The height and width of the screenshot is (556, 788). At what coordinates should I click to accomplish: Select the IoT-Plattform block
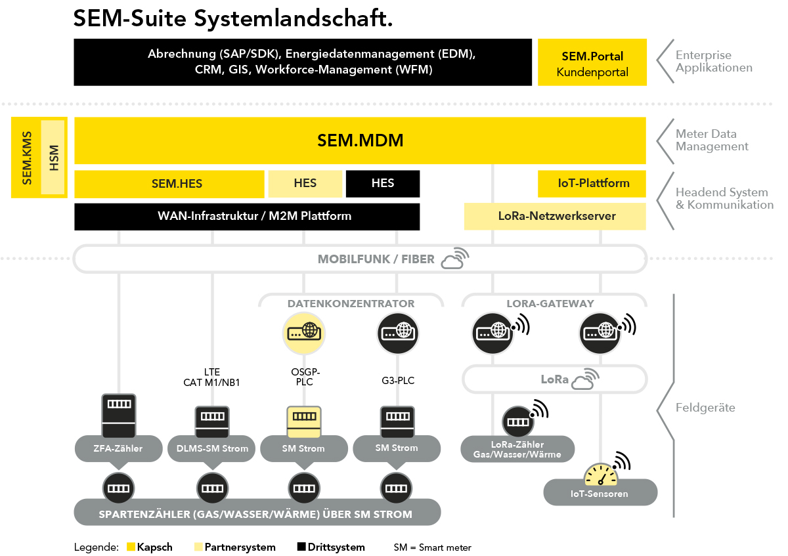[x=592, y=184]
